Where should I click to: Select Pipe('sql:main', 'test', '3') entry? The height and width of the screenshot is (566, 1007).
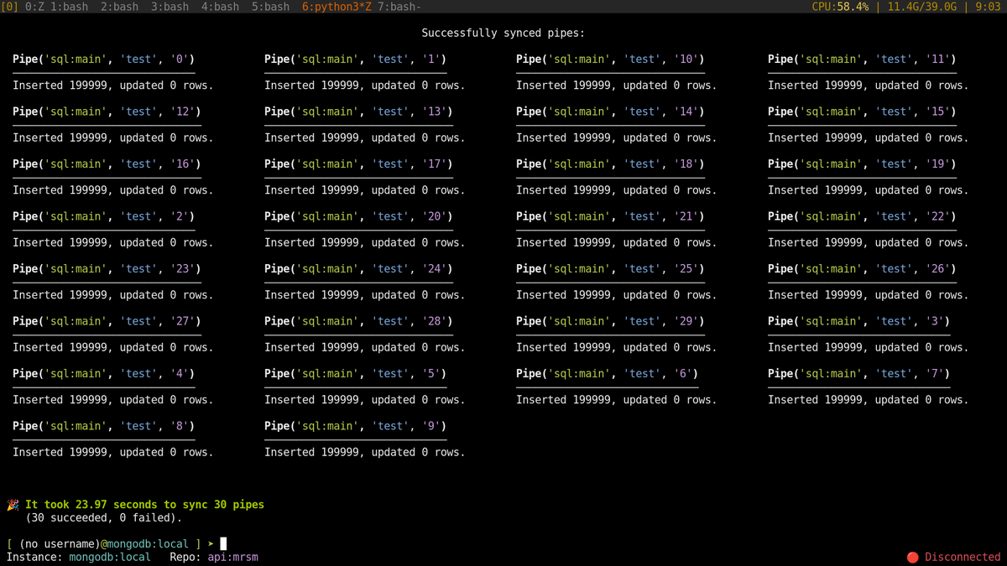[x=858, y=321]
